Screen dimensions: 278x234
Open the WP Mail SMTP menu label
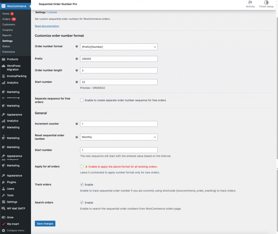pyautogui.click(x=16, y=208)
